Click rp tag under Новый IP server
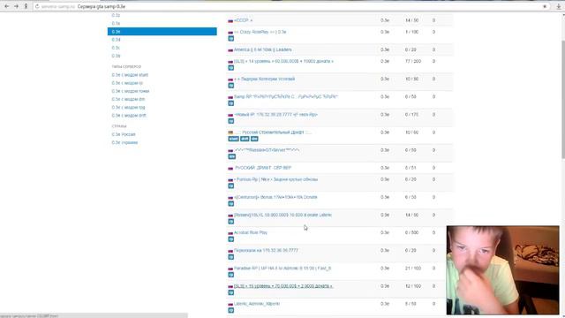 click(x=231, y=121)
